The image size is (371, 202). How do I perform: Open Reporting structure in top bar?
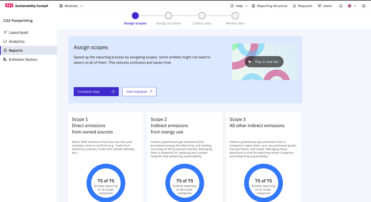[x=269, y=6]
